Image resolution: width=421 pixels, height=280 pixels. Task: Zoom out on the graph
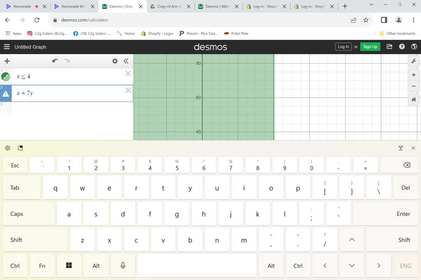[414, 86]
